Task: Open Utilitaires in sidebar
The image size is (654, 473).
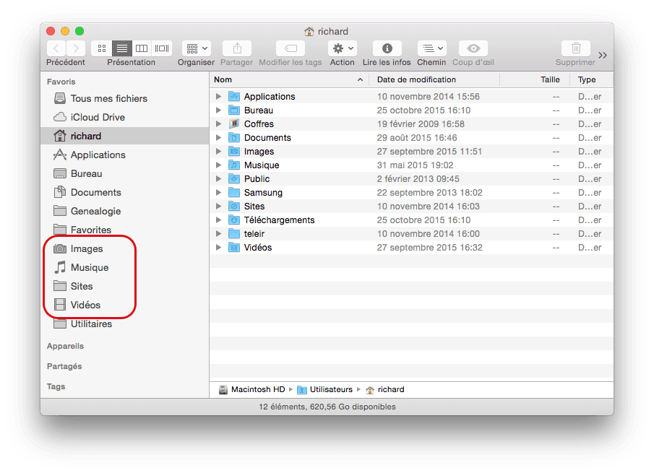Action: pyautogui.click(x=125, y=324)
